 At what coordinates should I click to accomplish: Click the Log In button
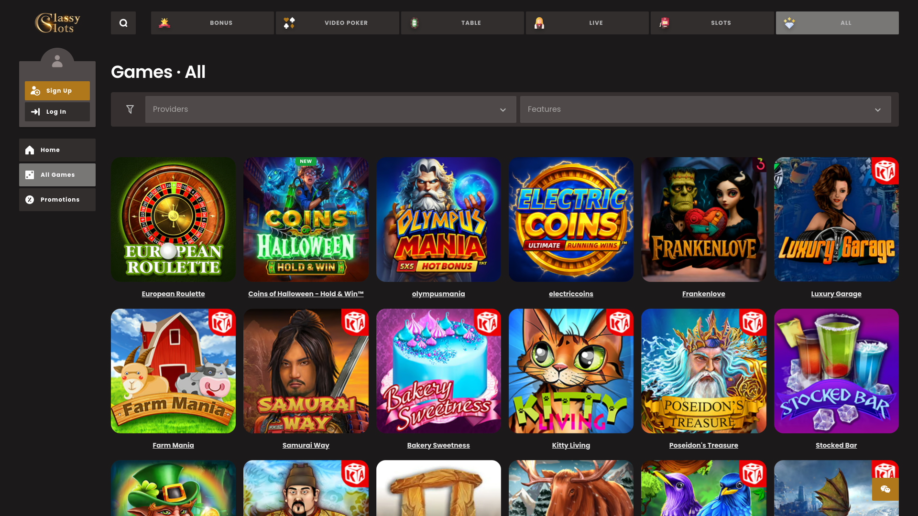[57, 111]
